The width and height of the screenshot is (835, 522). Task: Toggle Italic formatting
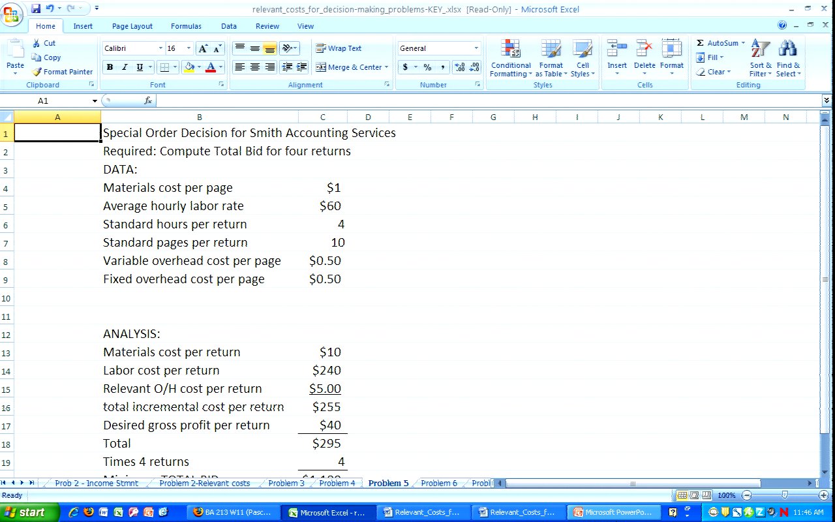pyautogui.click(x=125, y=67)
